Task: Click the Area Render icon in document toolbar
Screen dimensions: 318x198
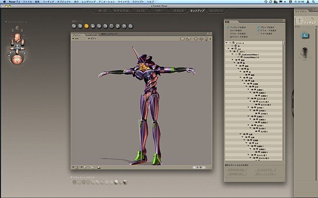Action: pyautogui.click(x=189, y=39)
